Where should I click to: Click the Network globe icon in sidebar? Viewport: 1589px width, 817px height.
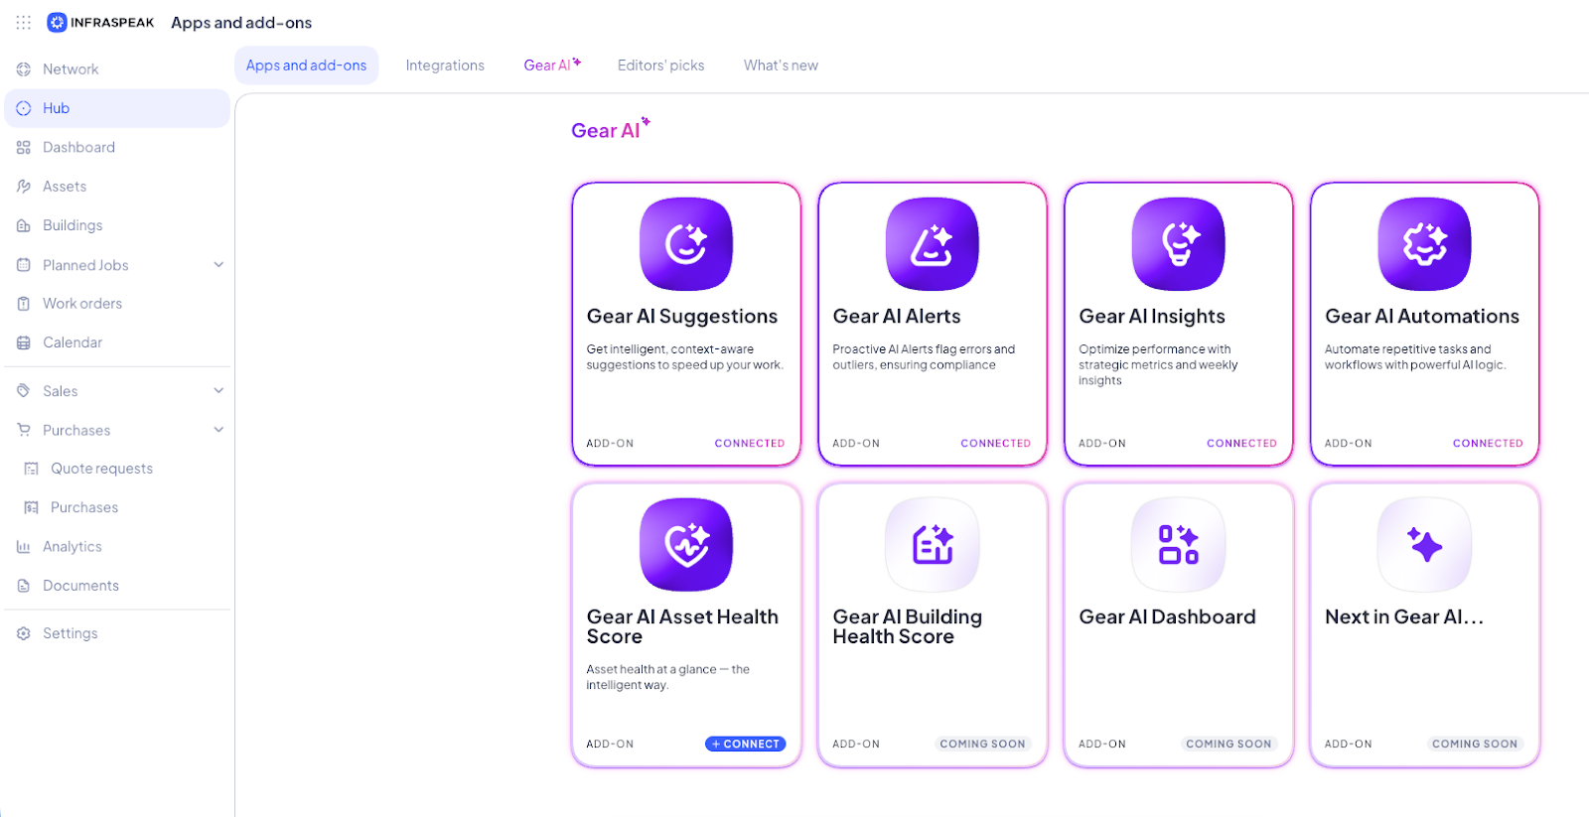[24, 69]
